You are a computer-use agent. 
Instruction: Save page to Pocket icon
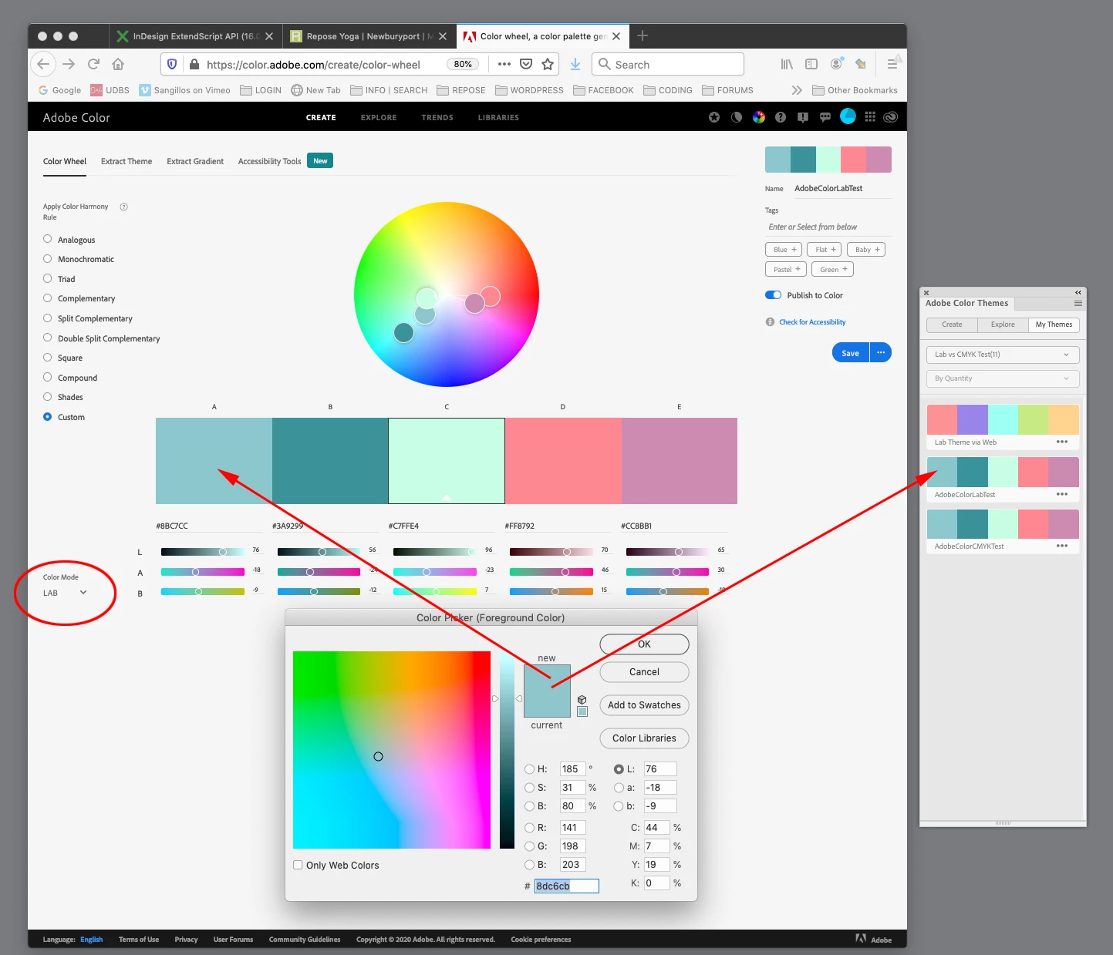(526, 64)
